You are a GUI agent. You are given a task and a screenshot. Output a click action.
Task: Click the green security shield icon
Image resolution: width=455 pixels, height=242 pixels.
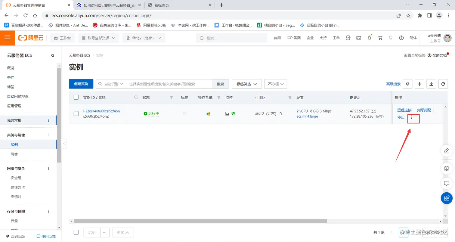tap(233, 114)
